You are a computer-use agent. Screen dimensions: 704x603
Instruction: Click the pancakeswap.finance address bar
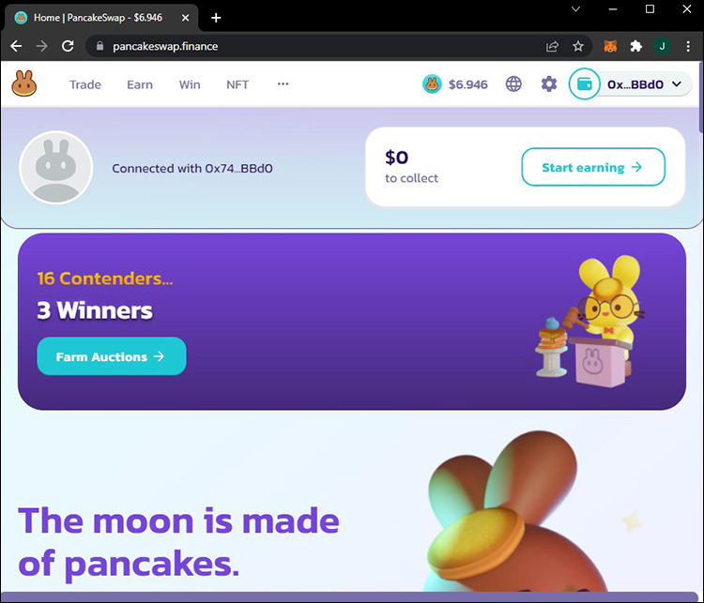[x=314, y=46]
